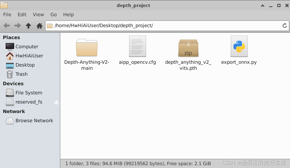This screenshot has height=168, width=290.
Task: Click the aipp_opencv.cfg file name
Action: [x=138, y=62]
